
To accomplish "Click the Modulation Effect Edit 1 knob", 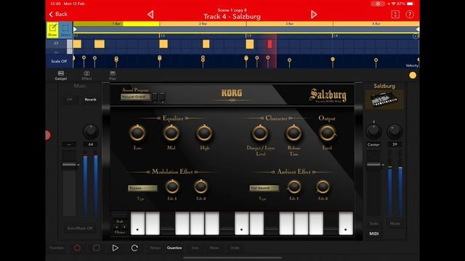I will point(172,187).
